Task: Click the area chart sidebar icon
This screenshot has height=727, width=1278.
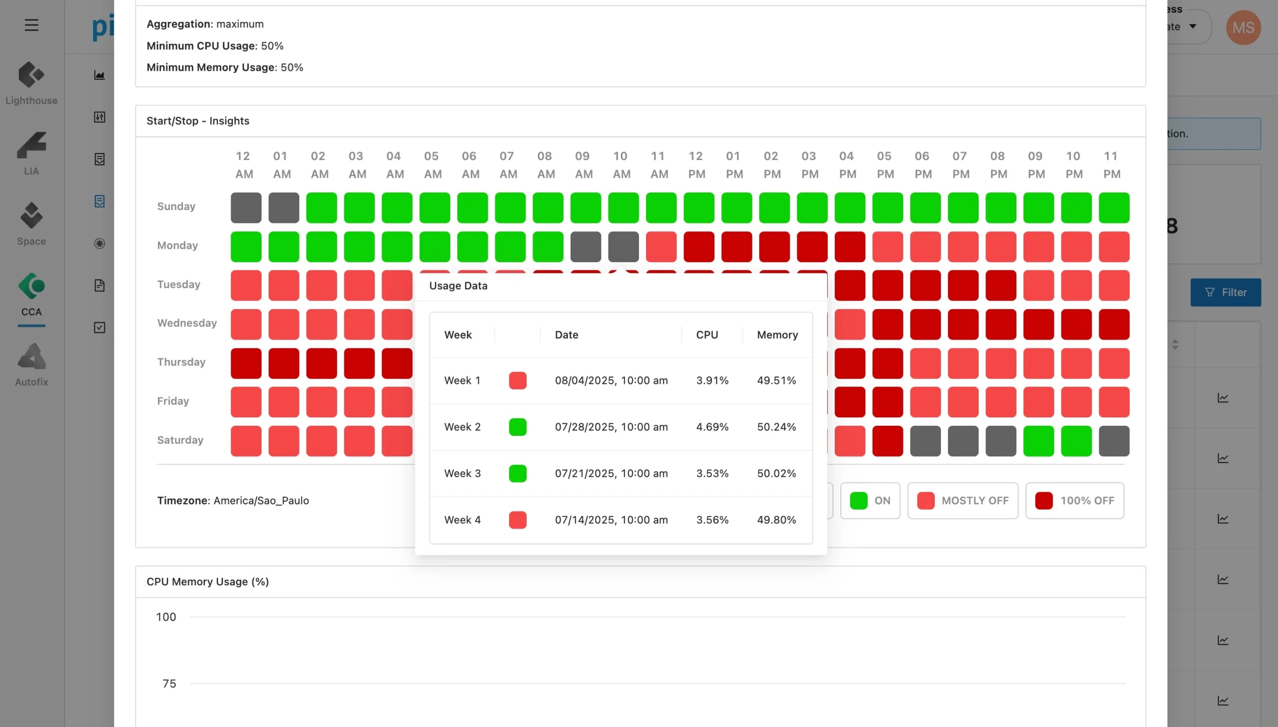Action: pyautogui.click(x=99, y=75)
